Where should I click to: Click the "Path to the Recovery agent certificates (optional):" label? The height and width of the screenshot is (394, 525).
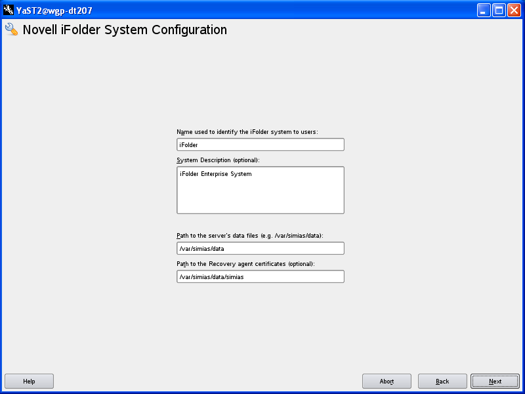coord(245,264)
